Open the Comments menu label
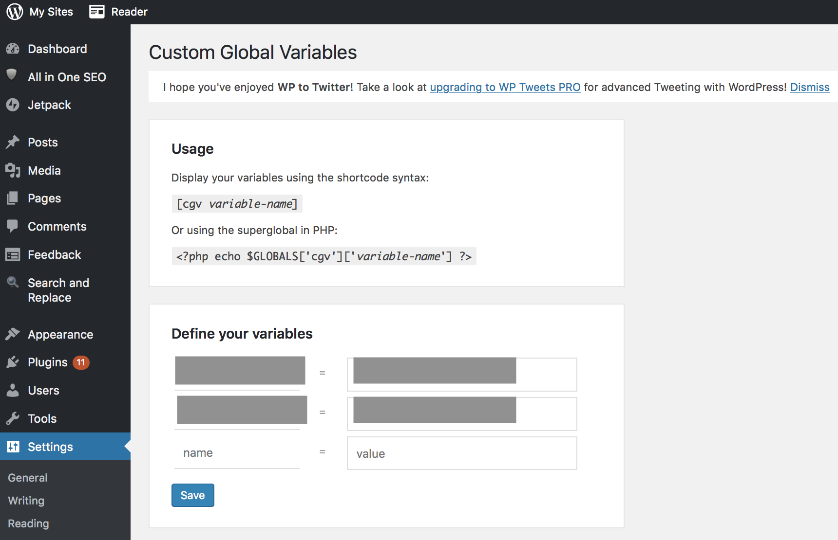The height and width of the screenshot is (540, 838). click(x=57, y=226)
